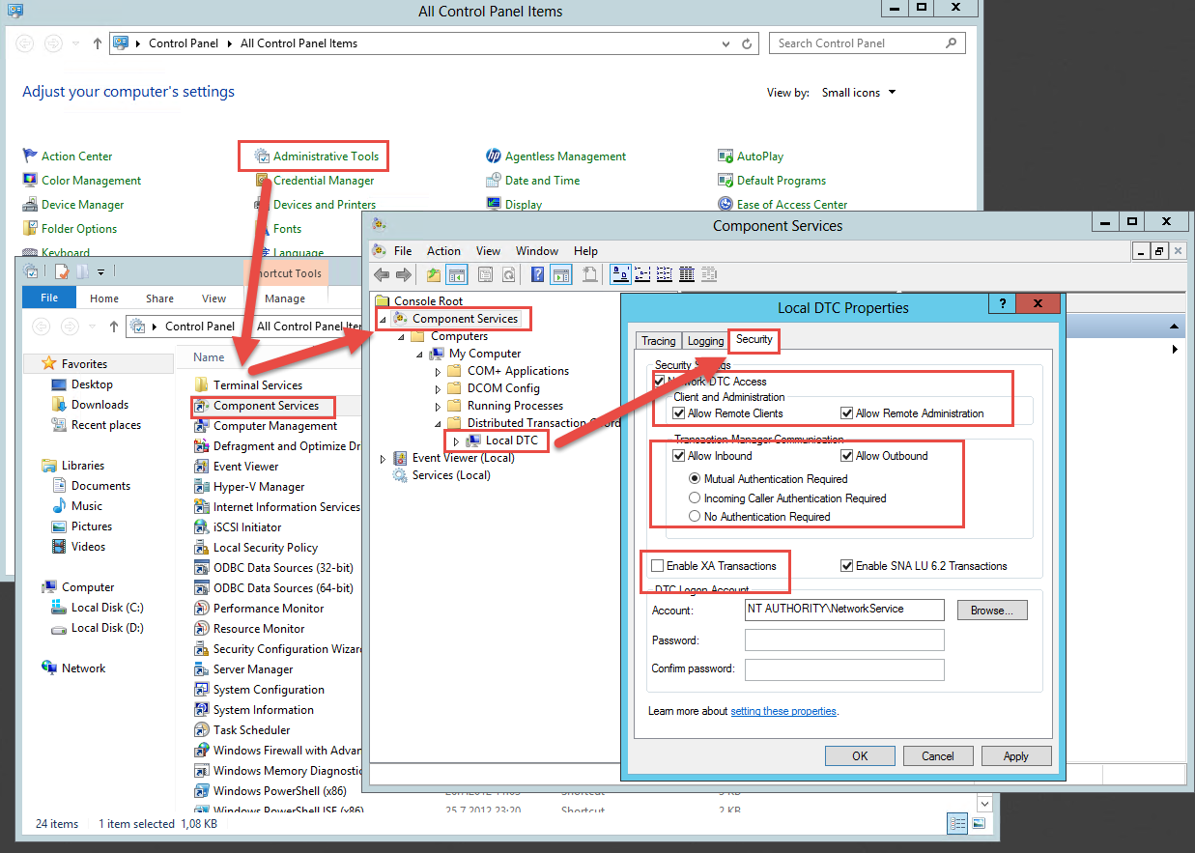Open the 'setting these properties' link
This screenshot has width=1195, height=853.
(x=783, y=711)
